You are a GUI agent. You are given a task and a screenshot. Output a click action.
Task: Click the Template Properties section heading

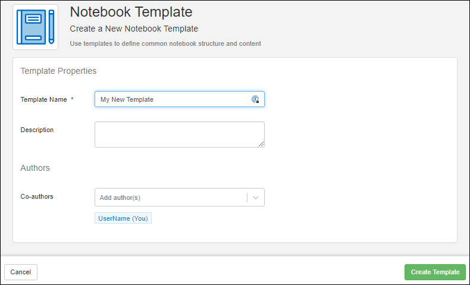coord(58,71)
